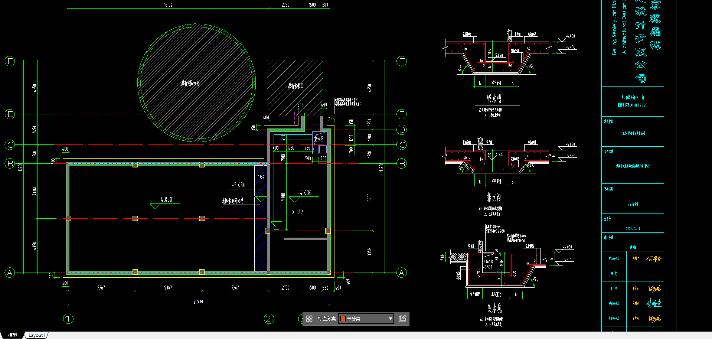
Task: Select the 20930 overall dimension text
Action: (198, 302)
